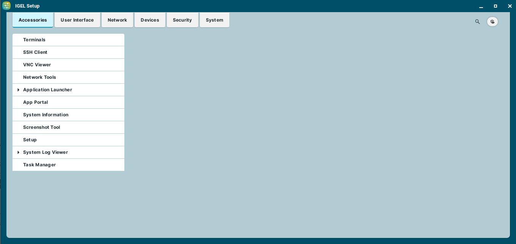The image size is (516, 244).
Task: Select SSH Client entry
Action: click(35, 52)
